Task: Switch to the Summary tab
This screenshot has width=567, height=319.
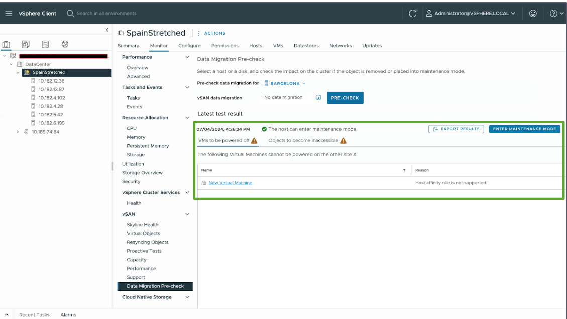Action: coord(129,46)
